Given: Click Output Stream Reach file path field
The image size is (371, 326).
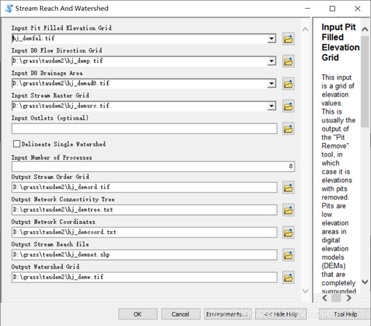Looking at the screenshot, I should (x=145, y=255).
